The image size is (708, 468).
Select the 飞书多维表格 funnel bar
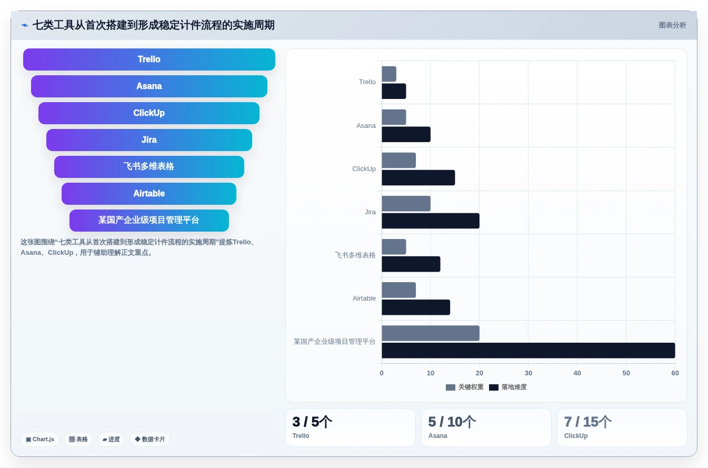pos(149,167)
